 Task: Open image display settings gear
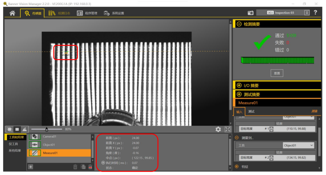pyautogui.click(x=218, y=129)
